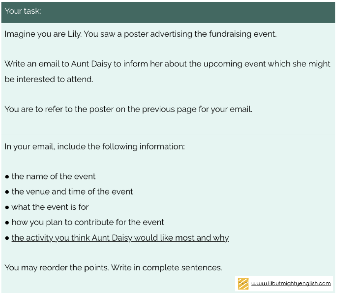Click the underlined Aunt Daisy activity bullet text
Screen dimensions: 338x293
pos(120,238)
